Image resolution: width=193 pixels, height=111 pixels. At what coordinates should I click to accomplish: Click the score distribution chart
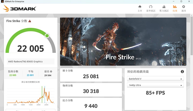pos(31,95)
